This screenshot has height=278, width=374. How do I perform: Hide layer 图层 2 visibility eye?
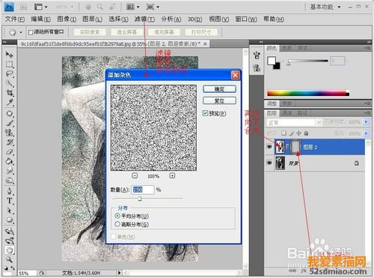pyautogui.click(x=269, y=147)
